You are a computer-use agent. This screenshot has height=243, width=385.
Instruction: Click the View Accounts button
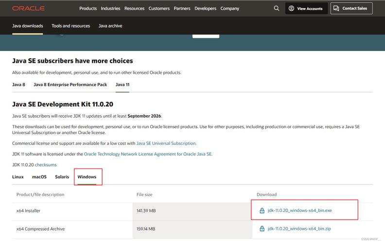(x=305, y=8)
